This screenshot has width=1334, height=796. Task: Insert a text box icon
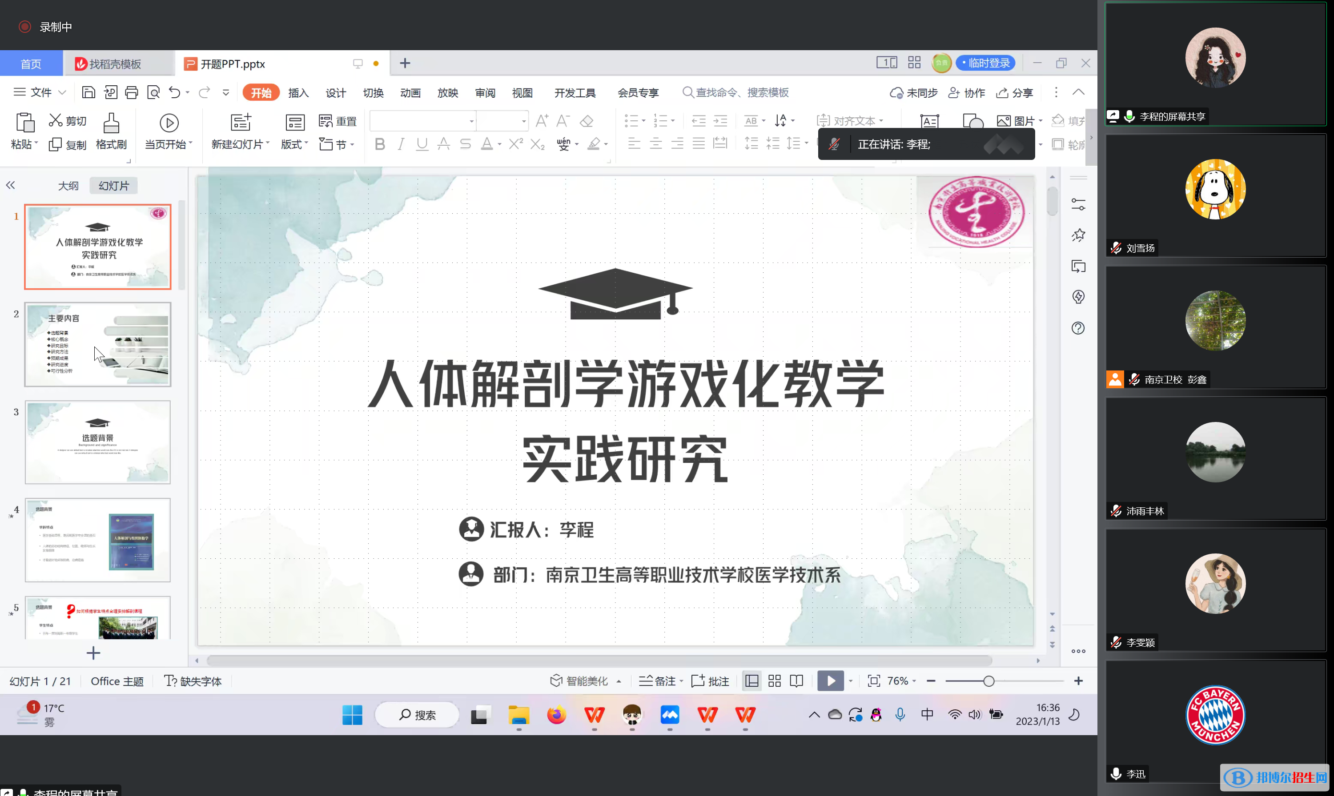pos(930,121)
